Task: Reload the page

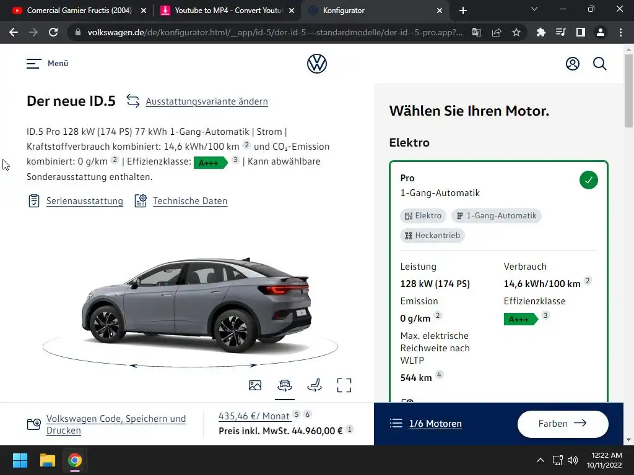Action: tap(53, 32)
